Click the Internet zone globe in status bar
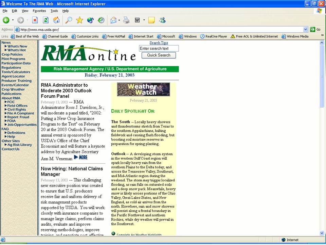Screen dimensions: 326x245 click(x=283, y=240)
